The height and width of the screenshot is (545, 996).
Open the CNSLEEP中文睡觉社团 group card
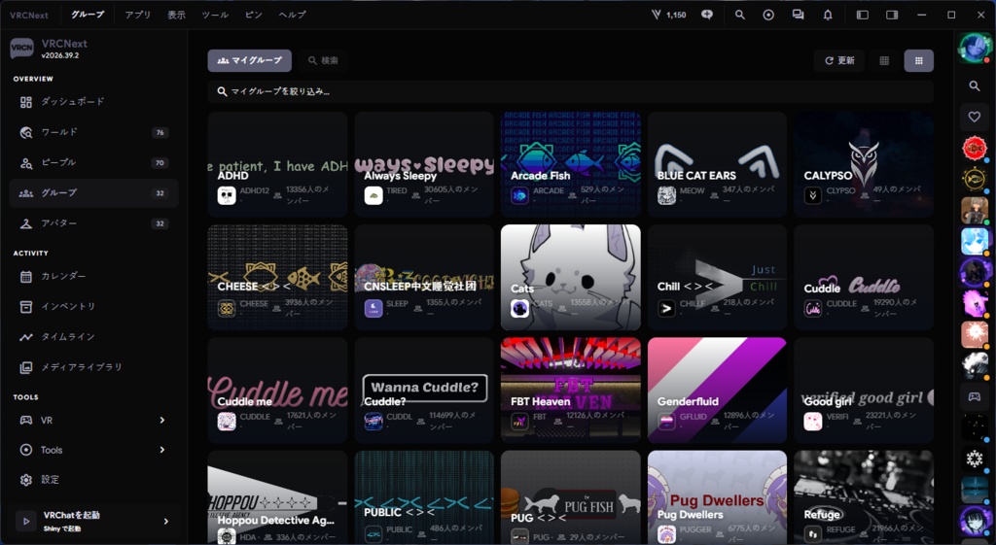pos(424,277)
